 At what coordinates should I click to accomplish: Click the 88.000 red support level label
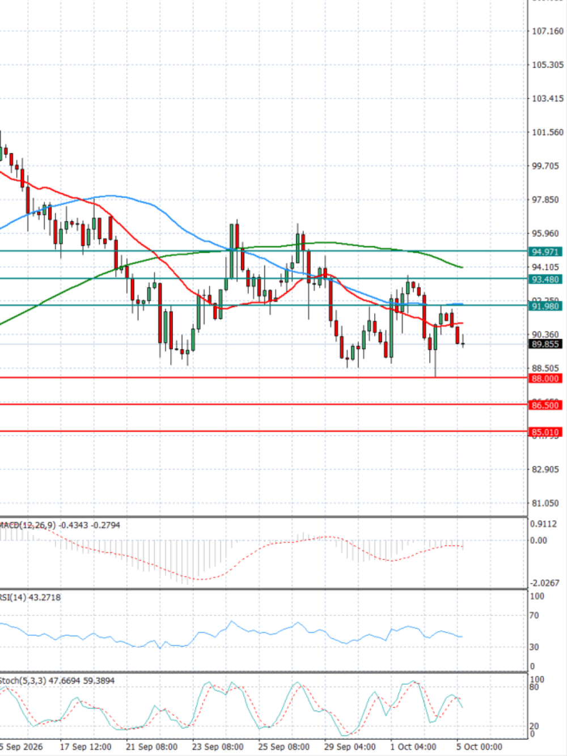(545, 379)
